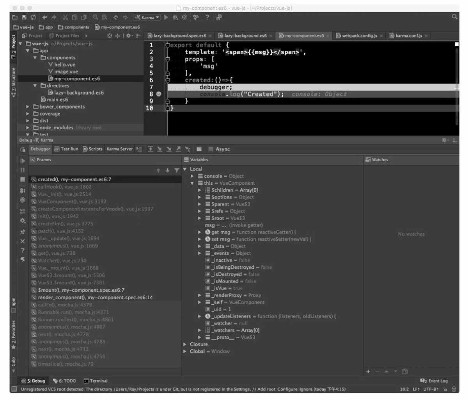Screen dimensions: 468x400
Task: Close the my-component.es6 editor tab
Action: pos(328,36)
